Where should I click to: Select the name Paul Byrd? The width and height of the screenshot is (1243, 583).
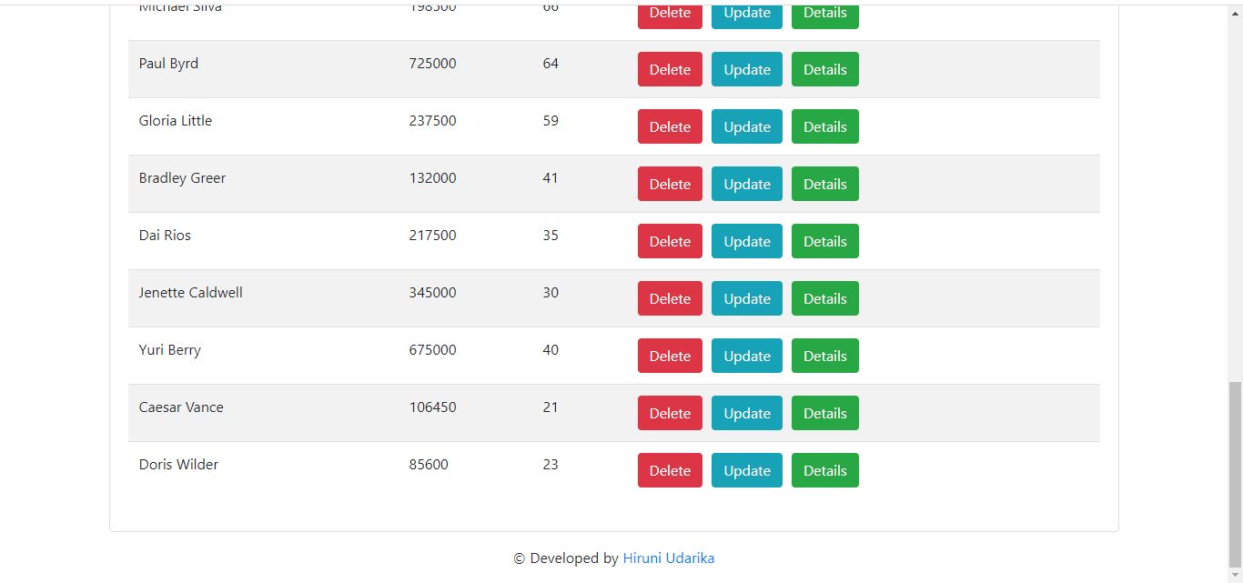[x=168, y=64]
